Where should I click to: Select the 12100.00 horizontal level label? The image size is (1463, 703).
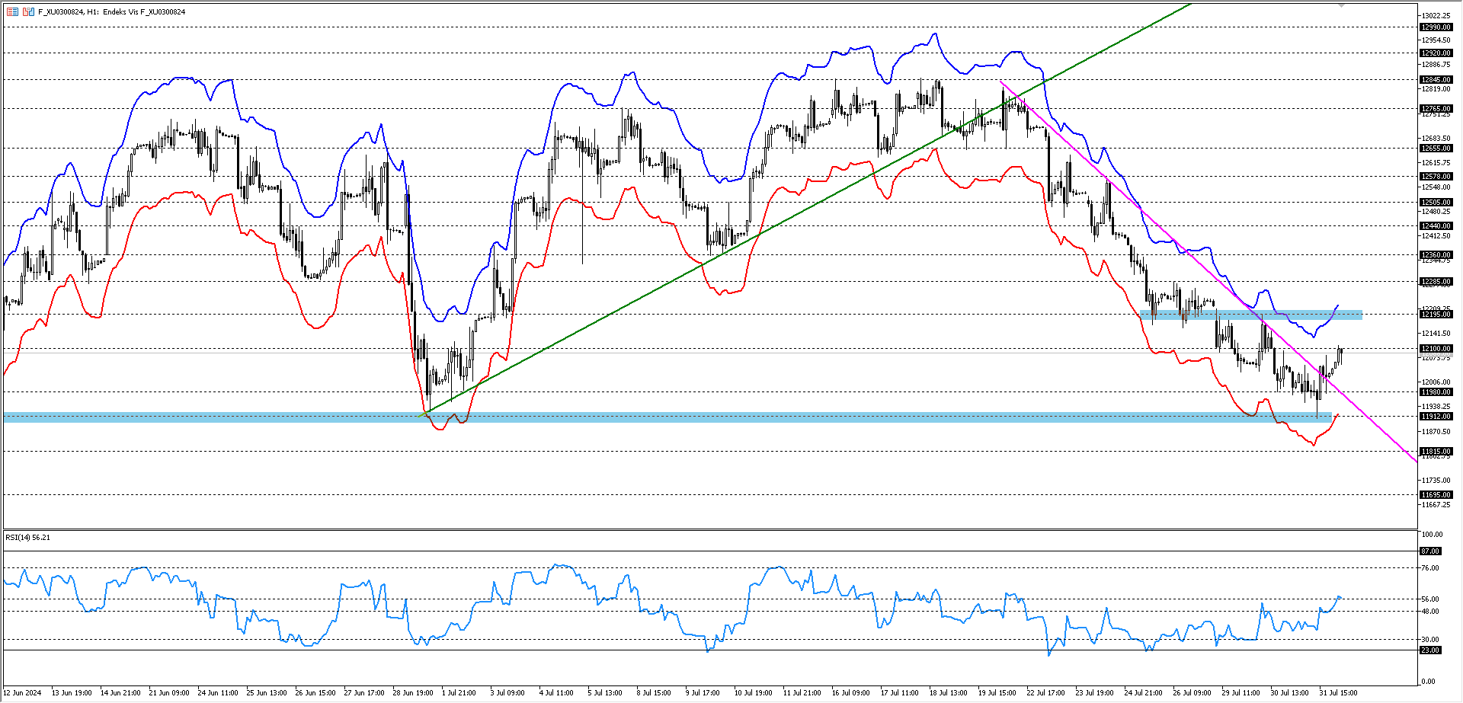[1436, 349]
